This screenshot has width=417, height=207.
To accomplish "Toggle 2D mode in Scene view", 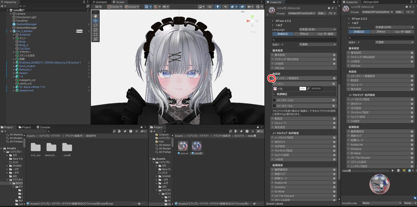I will (210, 7).
